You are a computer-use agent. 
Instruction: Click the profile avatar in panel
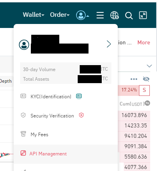[24, 45]
